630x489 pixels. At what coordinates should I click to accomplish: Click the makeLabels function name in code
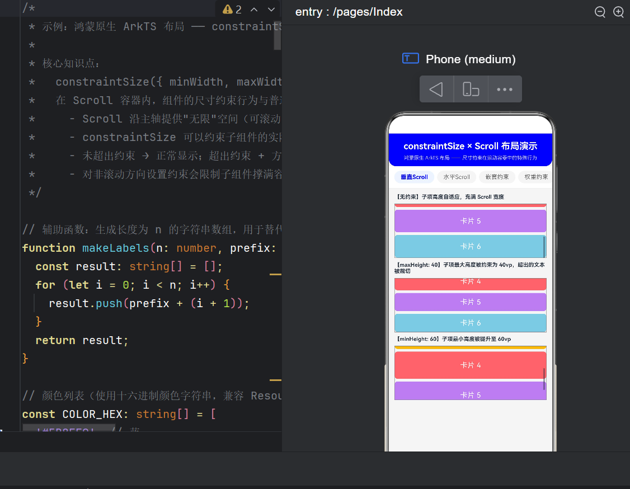pyautogui.click(x=116, y=248)
